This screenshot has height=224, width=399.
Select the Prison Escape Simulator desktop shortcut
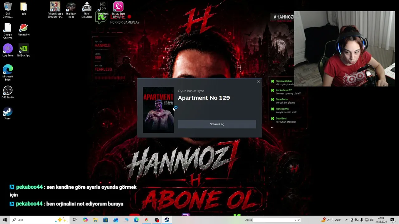pyautogui.click(x=55, y=10)
